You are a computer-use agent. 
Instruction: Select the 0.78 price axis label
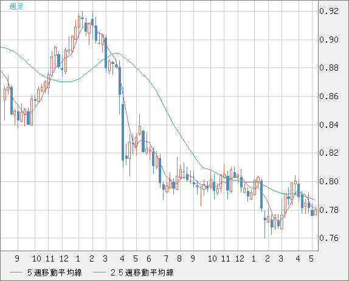329,210
